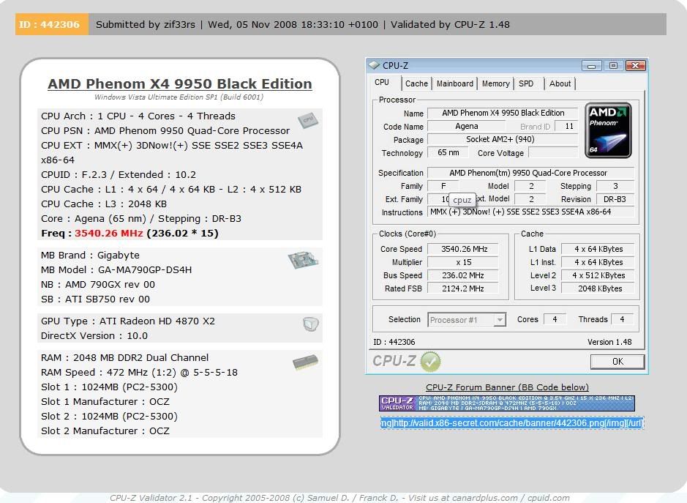Click the monitor icon beside GPU Type
Screen dimensions: 687x503
pyautogui.click(x=311, y=324)
